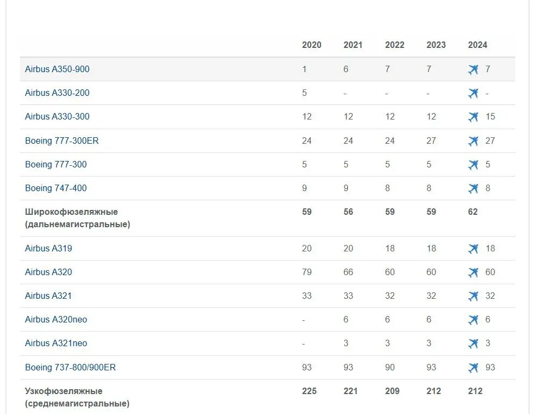Click the airplane icon in Airbus A321neo row

tap(473, 343)
